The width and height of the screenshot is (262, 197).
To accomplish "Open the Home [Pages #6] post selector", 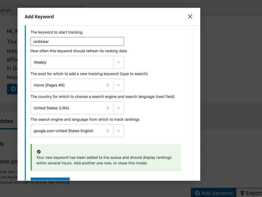I will coord(77,85).
